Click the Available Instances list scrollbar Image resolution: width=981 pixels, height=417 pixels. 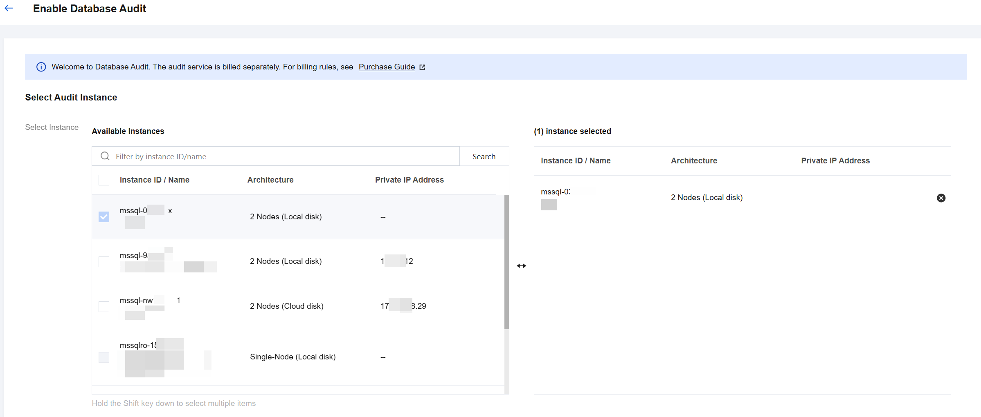pyautogui.click(x=506, y=261)
